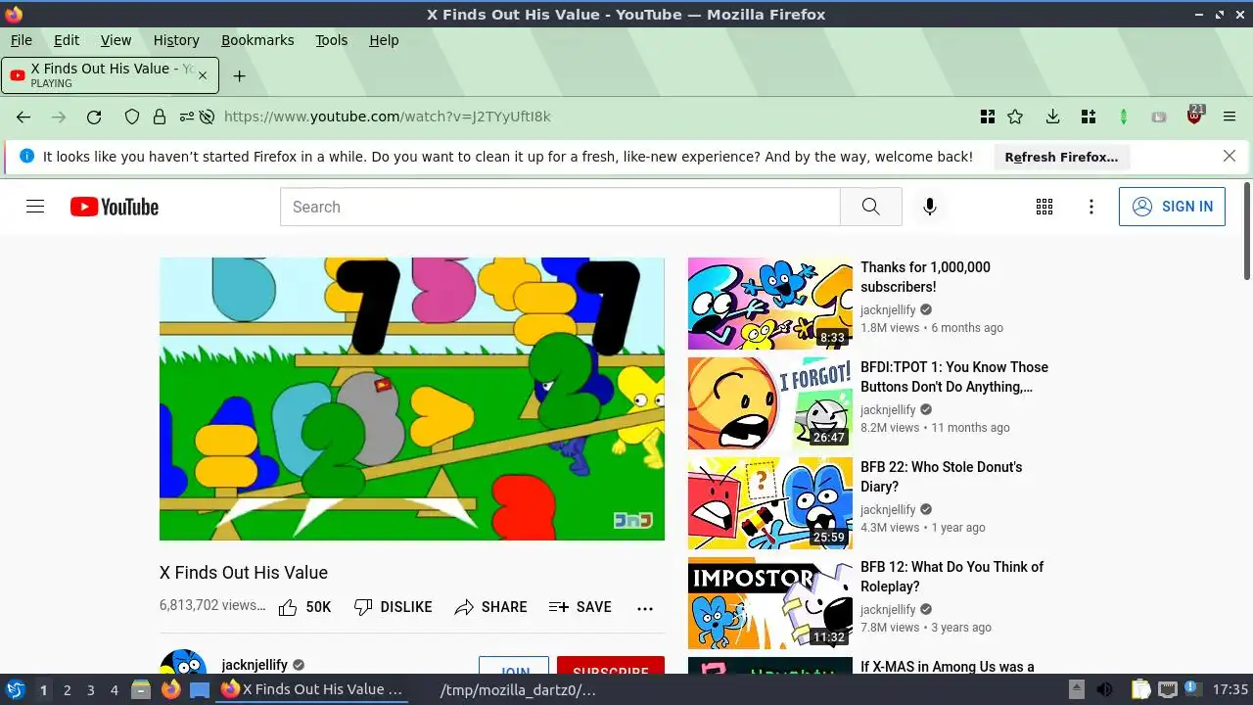Open the Edit menu
Image resolution: width=1253 pixels, height=705 pixels.
[67, 40]
